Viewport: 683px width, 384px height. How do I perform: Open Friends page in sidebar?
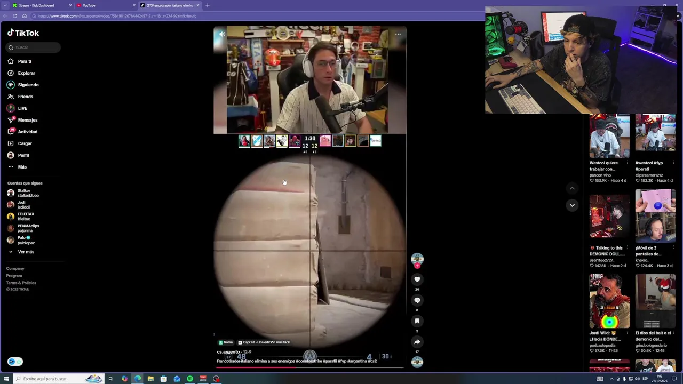tap(25, 97)
